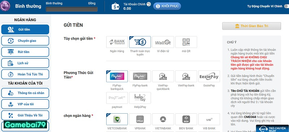Click the wallet icon in header
Image resolution: width=289 pixels, height=132 pixels.
115,6
